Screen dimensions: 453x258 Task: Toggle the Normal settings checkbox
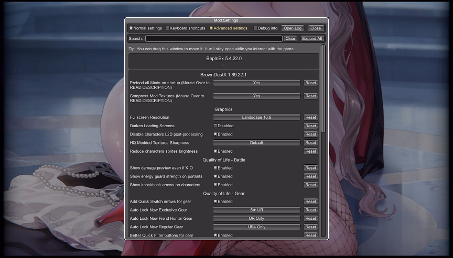[132, 28]
